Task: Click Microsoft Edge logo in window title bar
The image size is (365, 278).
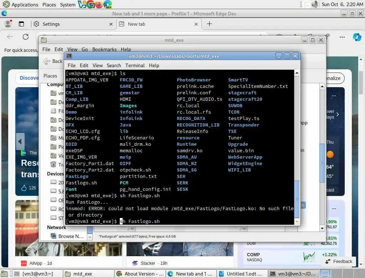Action: [4, 14]
